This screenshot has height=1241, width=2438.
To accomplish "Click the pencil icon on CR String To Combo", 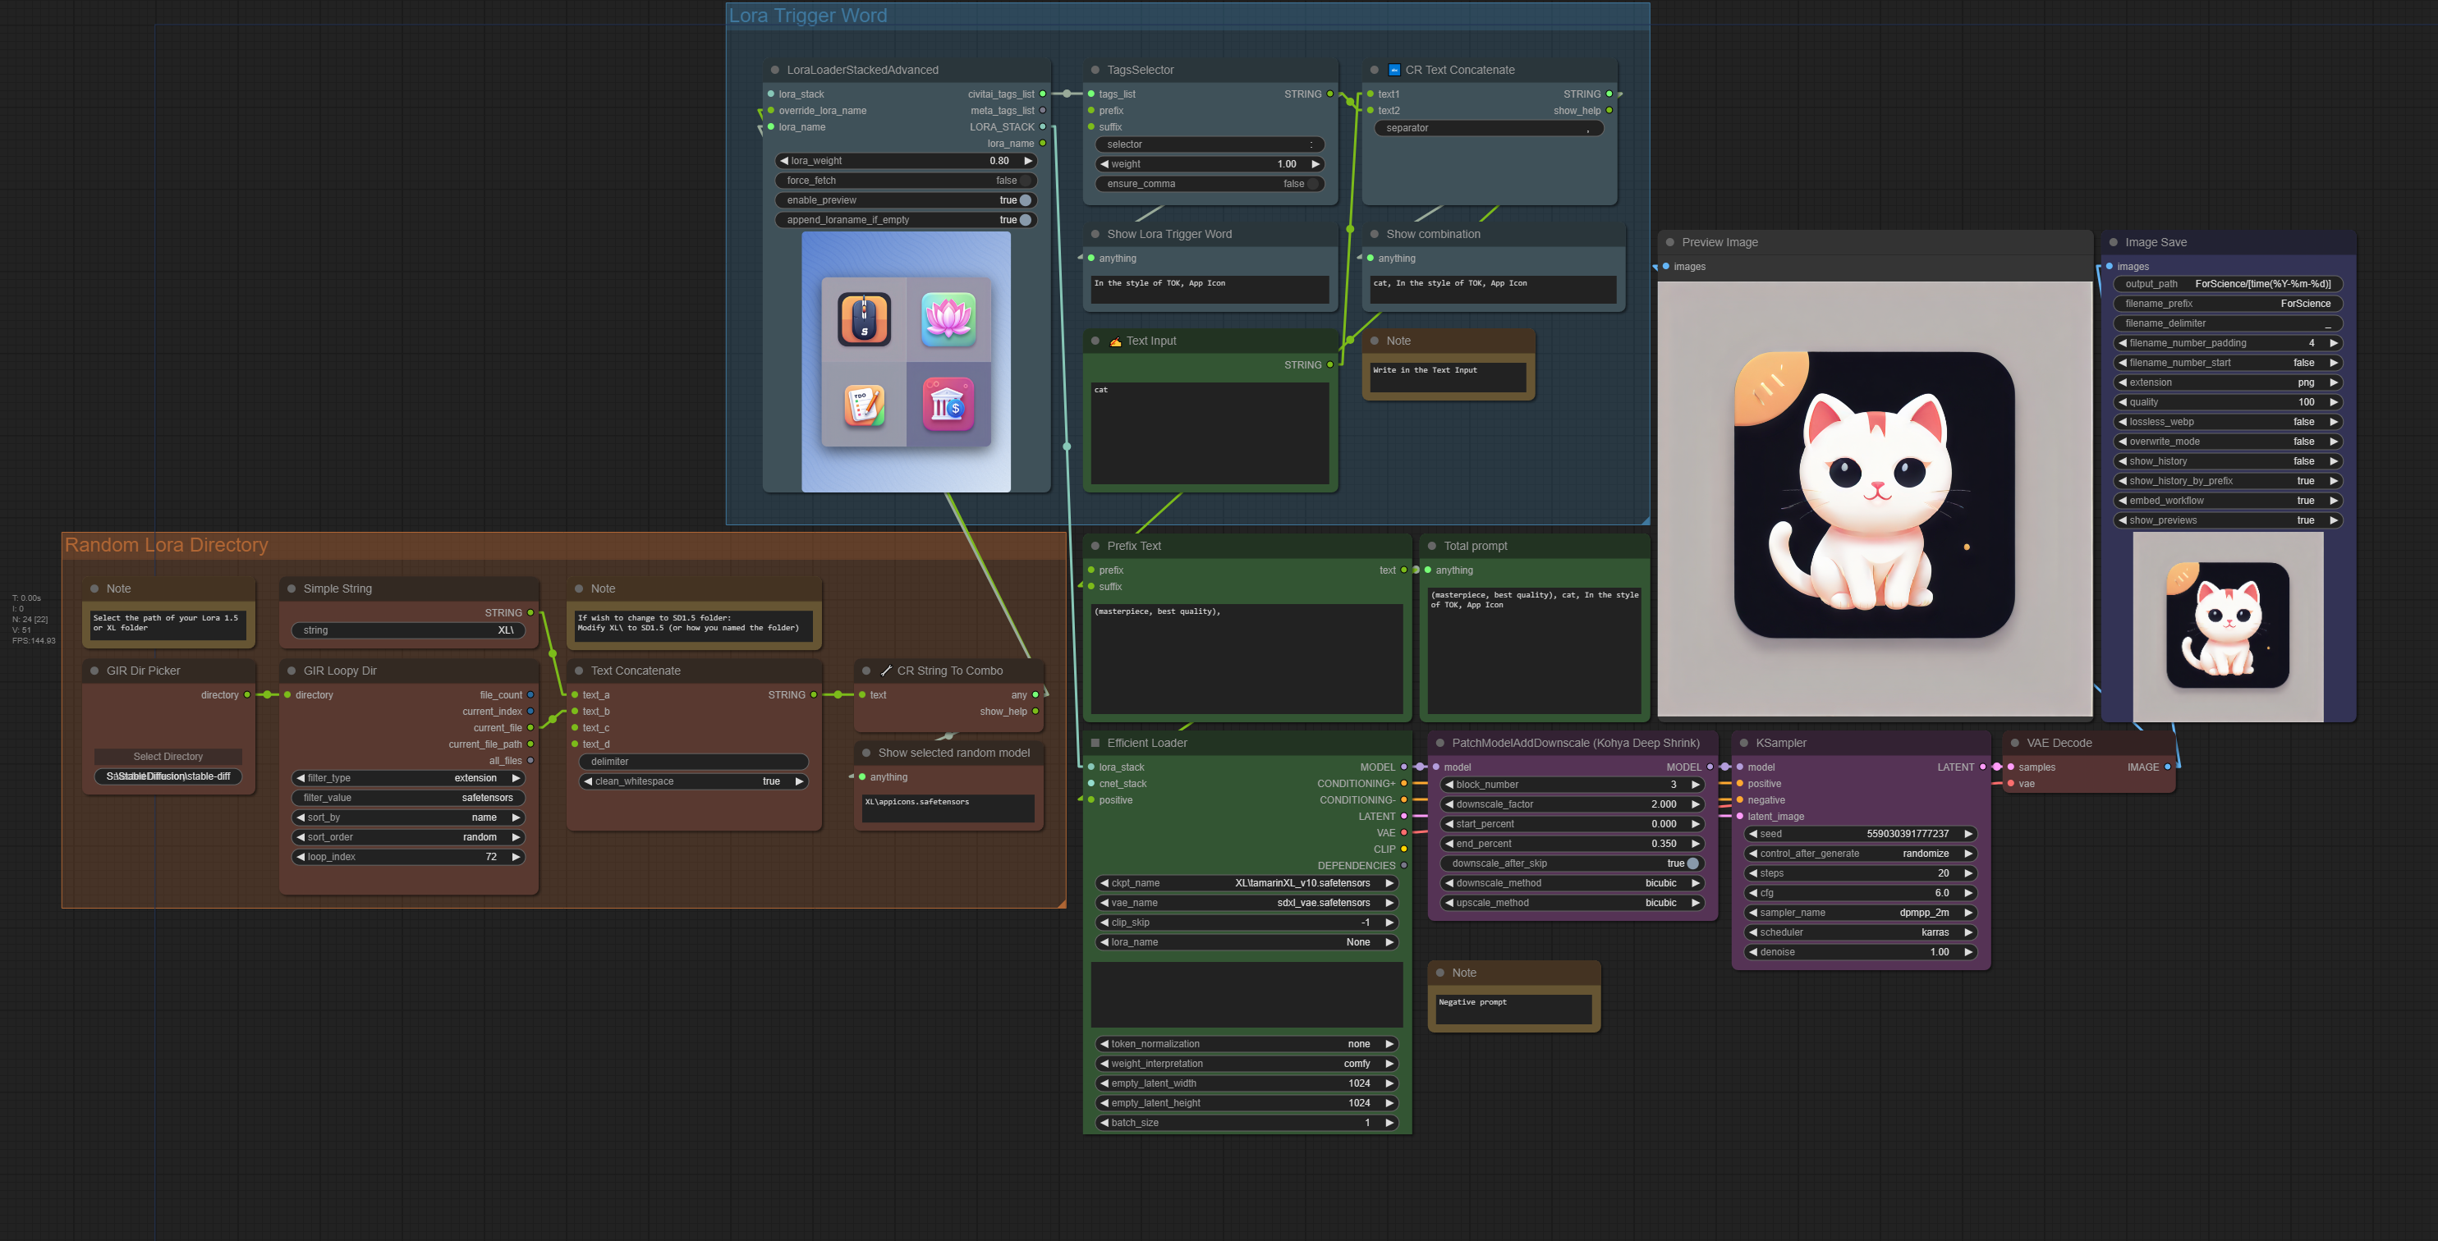I will (886, 671).
